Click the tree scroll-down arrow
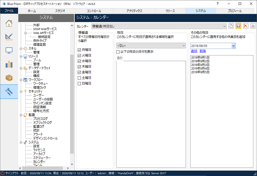The image size is (257, 176). (72, 164)
